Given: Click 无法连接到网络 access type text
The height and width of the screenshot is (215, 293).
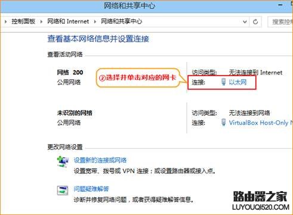Looking at the screenshot, I should pos(249,113).
